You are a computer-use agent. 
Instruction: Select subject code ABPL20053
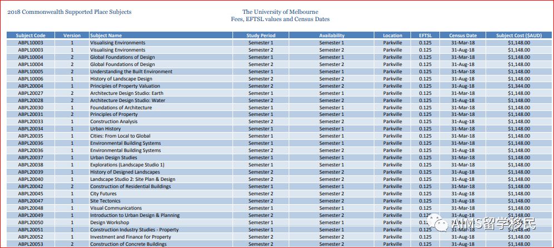[31, 244]
